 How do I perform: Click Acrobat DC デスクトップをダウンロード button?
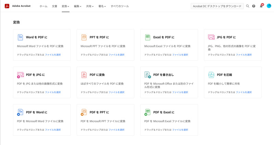coord(217,6)
